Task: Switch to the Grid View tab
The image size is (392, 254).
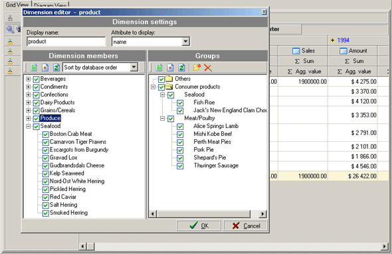Action: click(x=17, y=5)
